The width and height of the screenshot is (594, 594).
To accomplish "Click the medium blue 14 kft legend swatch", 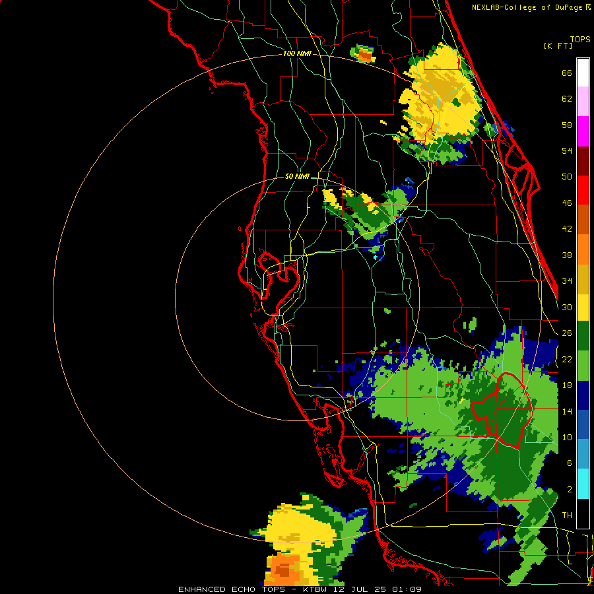I will [583, 424].
